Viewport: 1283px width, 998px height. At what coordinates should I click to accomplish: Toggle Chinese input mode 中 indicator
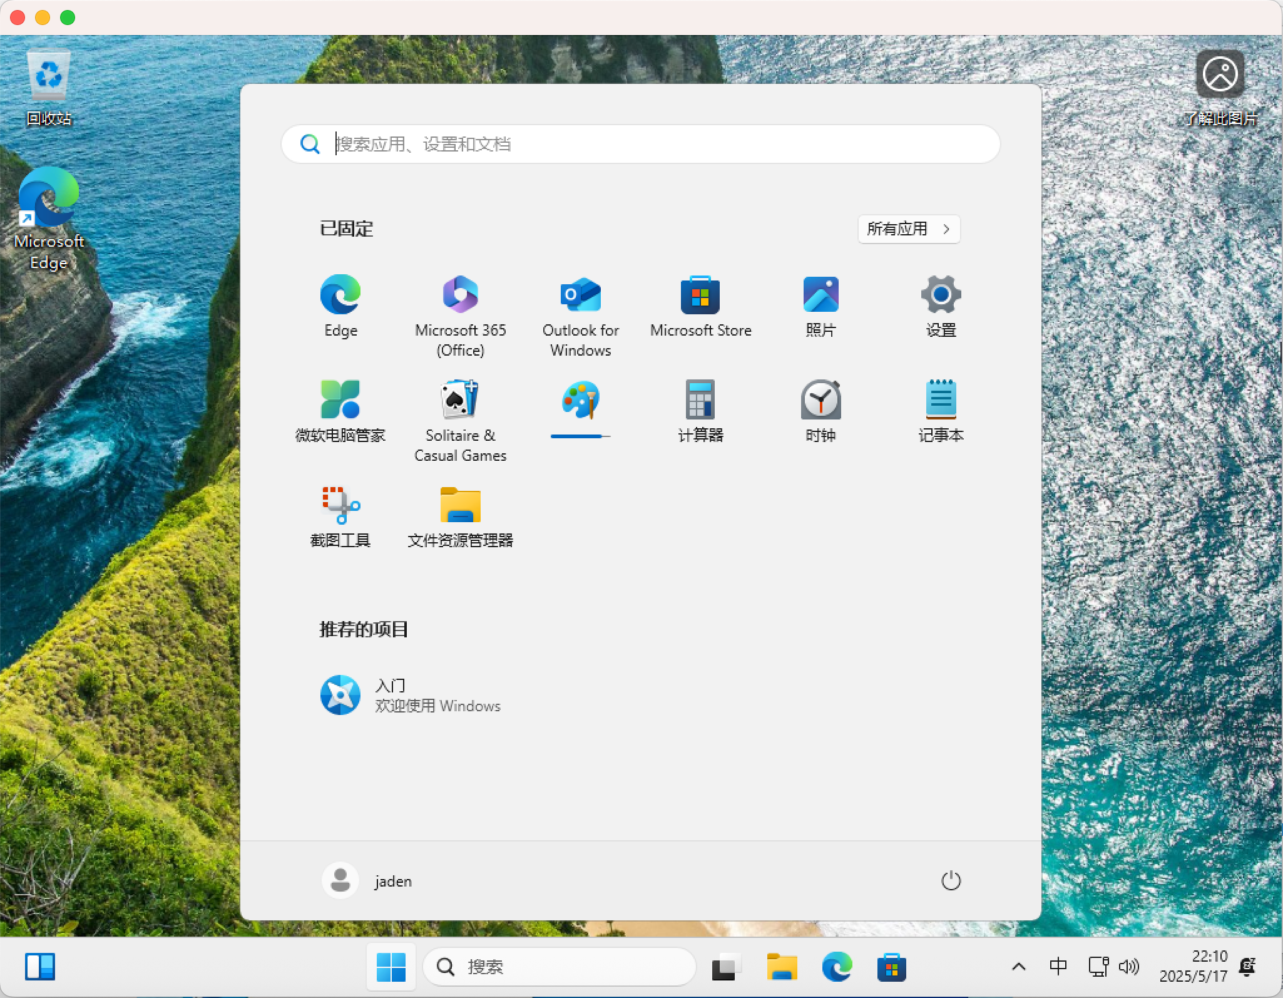(1058, 967)
